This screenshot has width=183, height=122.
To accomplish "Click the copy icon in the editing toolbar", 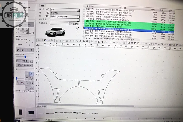I will (x=39, y=40).
